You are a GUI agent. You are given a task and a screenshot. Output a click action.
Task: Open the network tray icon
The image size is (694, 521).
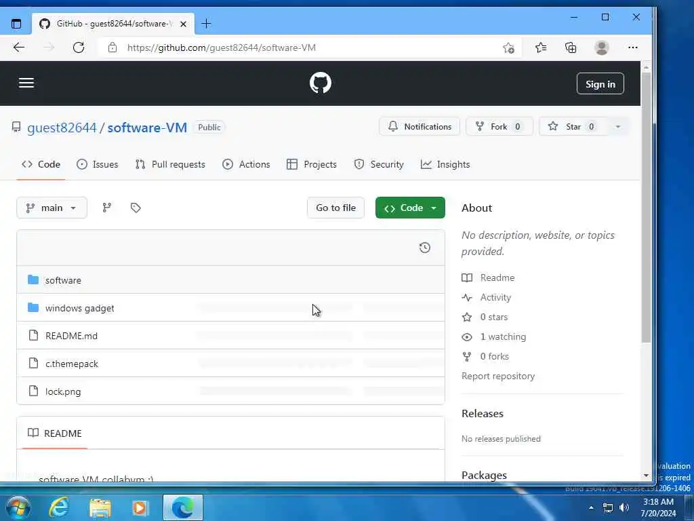(608, 507)
